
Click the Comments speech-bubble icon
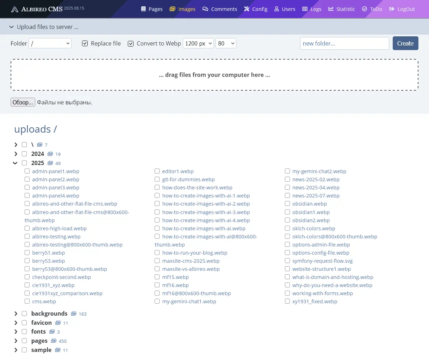click(205, 9)
